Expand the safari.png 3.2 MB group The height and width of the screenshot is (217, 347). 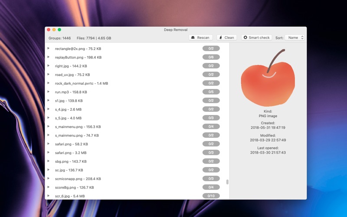[x=49, y=152]
